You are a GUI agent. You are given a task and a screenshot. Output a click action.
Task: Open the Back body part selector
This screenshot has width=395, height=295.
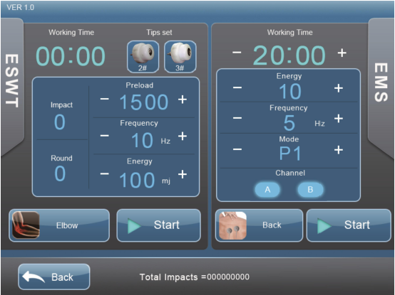259,225
